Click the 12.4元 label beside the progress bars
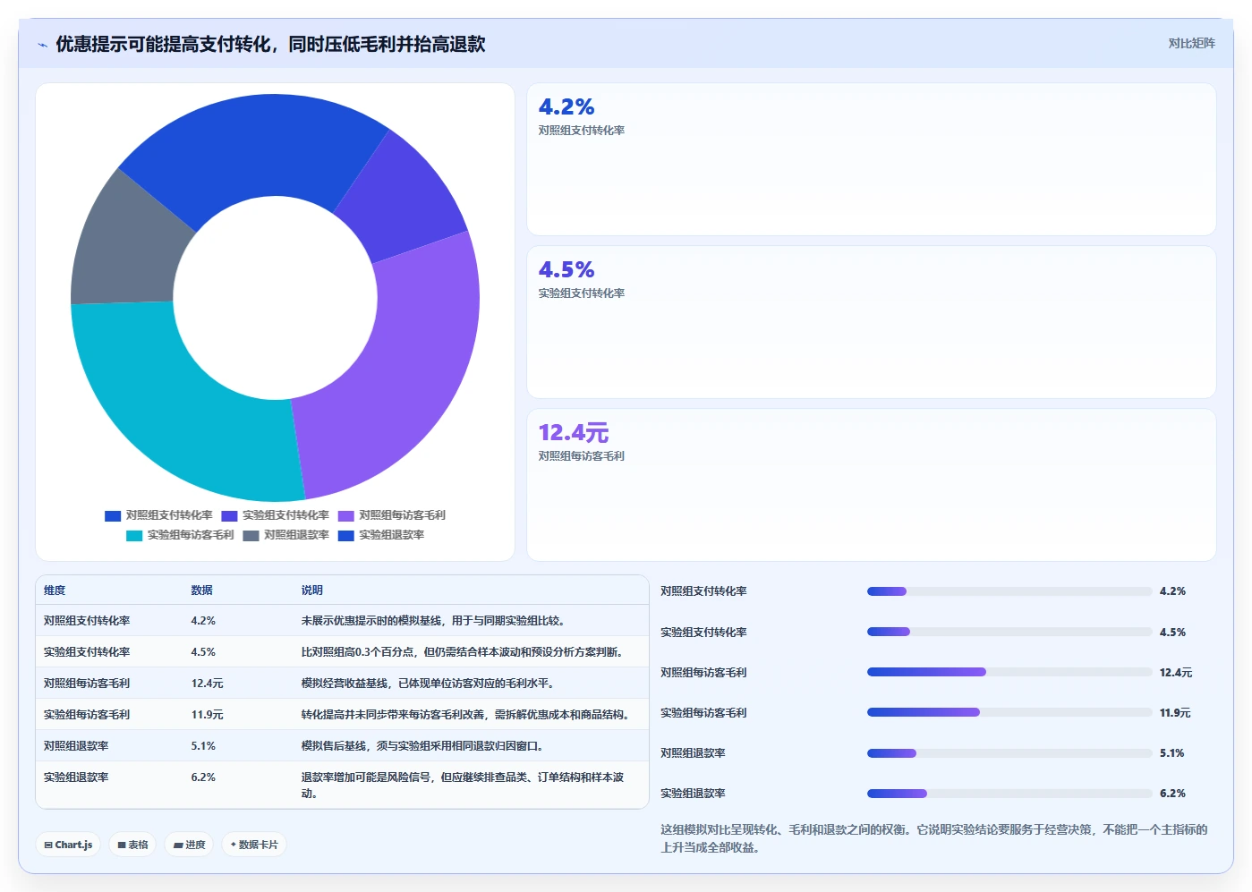Screen dimensions: 1252x892 1176,673
